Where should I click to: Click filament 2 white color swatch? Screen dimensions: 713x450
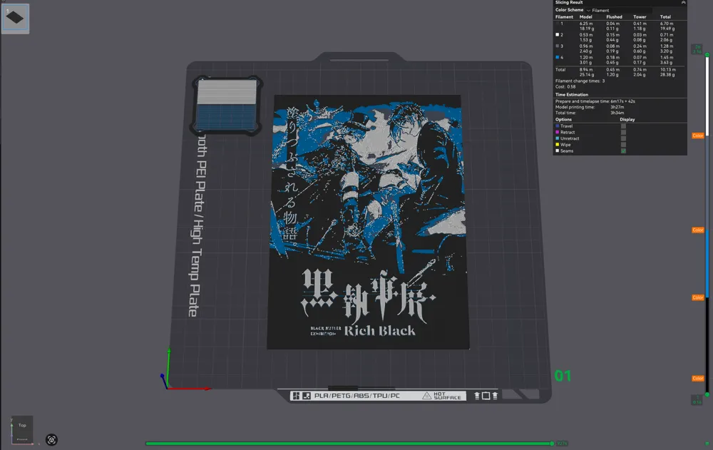557,34
